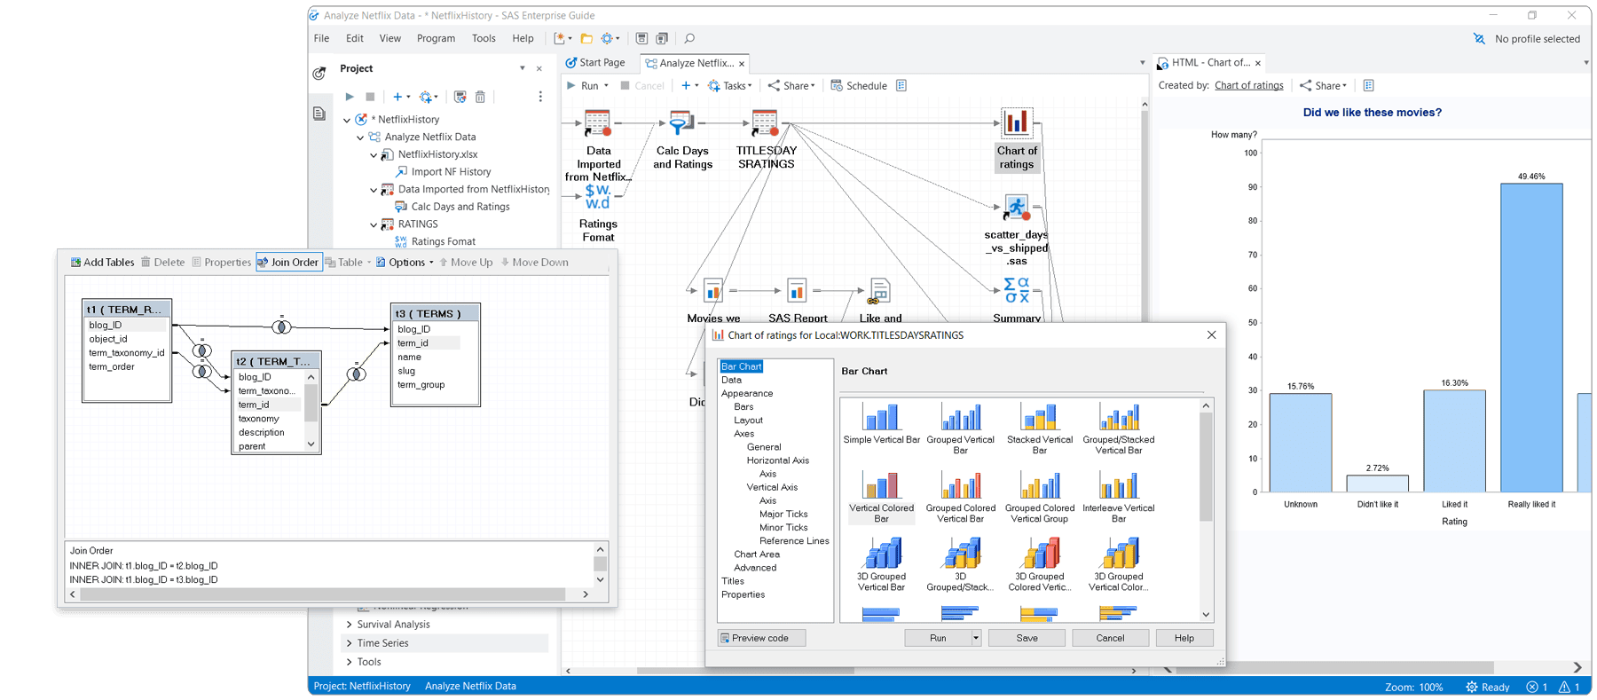
Task: Click the document sidebar icon under Project icon
Action: point(319,114)
